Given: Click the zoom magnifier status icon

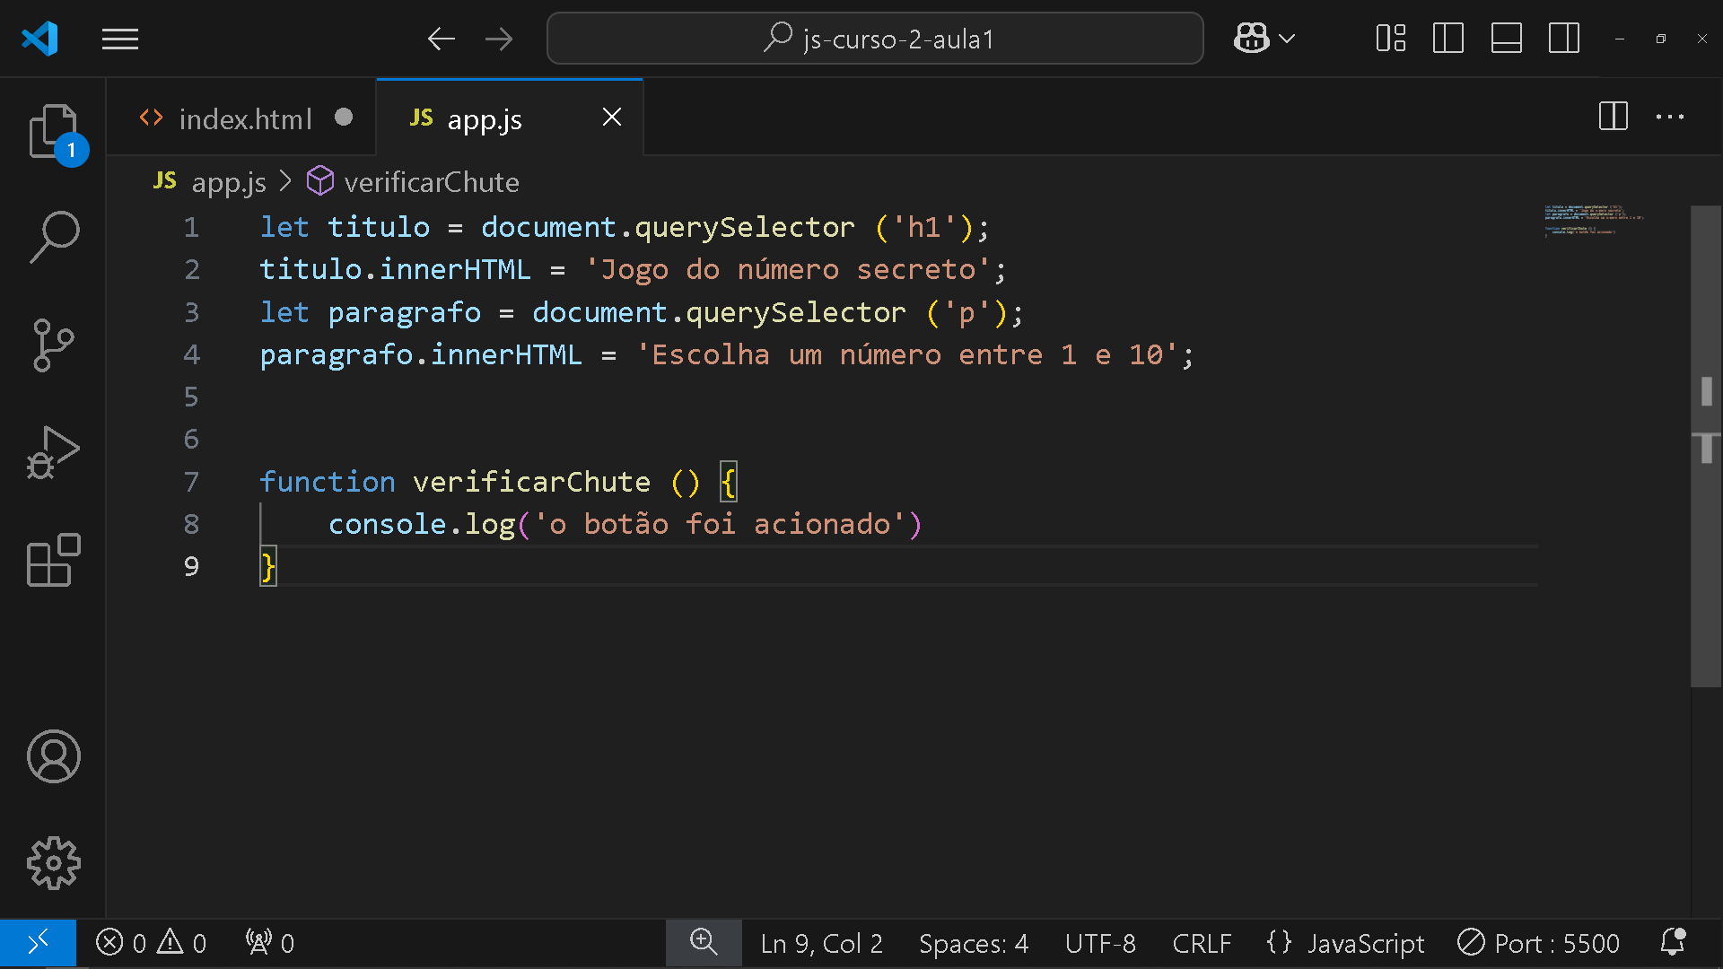Looking at the screenshot, I should pyautogui.click(x=704, y=943).
